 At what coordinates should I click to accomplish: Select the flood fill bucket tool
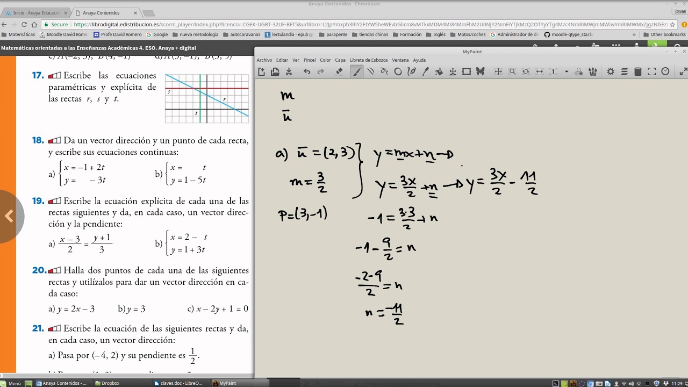[439, 71]
